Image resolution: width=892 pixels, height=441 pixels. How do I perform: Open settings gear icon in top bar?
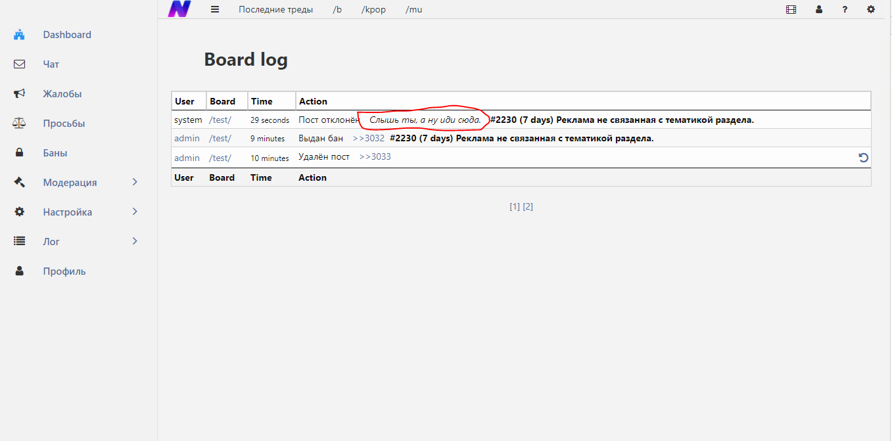pyautogui.click(x=871, y=9)
